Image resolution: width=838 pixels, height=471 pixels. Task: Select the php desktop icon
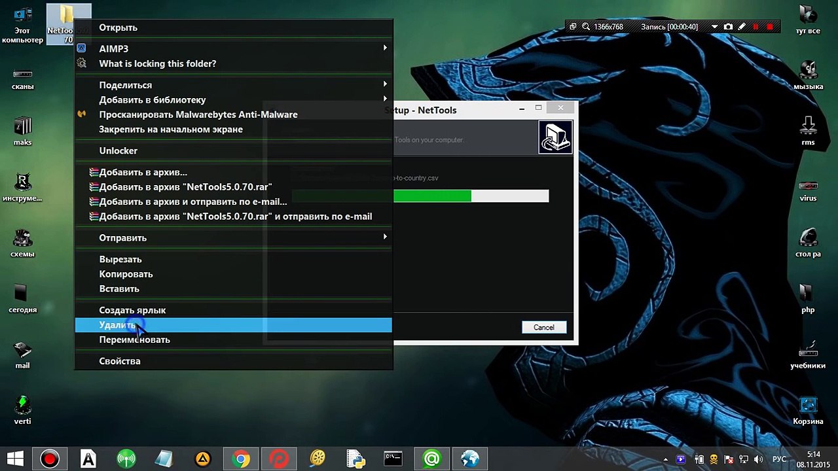click(x=808, y=299)
